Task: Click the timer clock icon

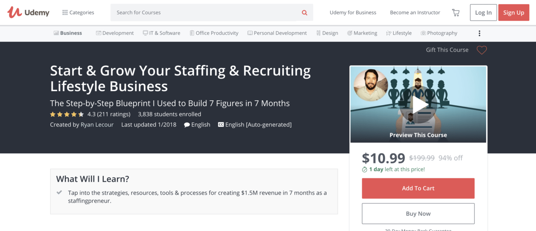Action: (365, 169)
